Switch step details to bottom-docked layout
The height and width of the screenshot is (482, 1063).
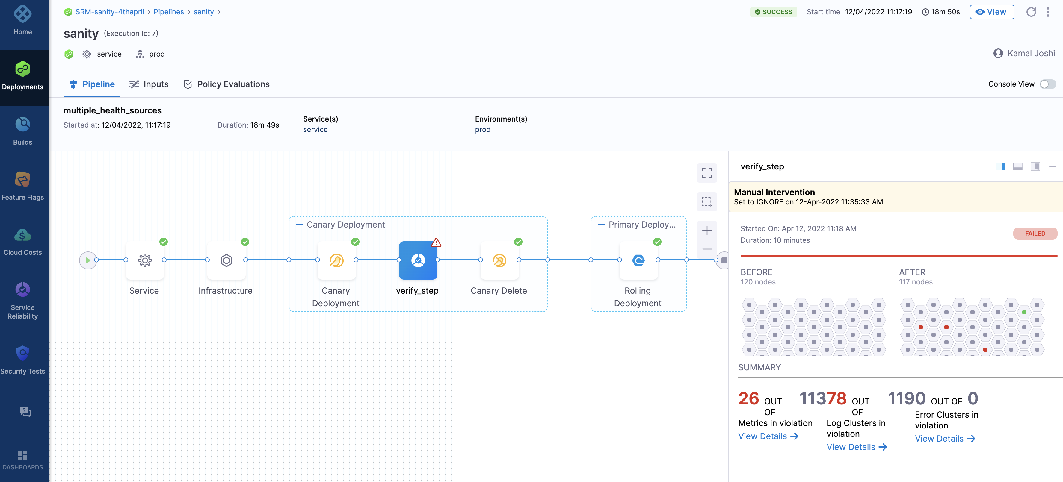click(1017, 166)
